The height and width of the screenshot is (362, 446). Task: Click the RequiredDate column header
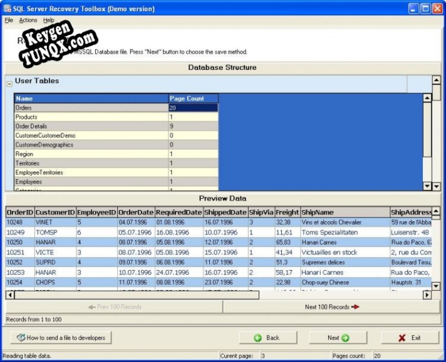point(179,213)
